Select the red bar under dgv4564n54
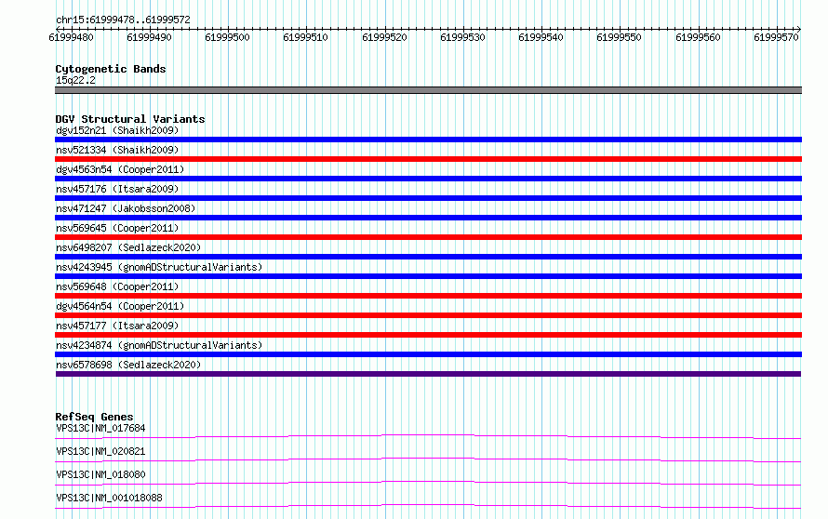Viewport: 828px width, 519px height. [428, 315]
